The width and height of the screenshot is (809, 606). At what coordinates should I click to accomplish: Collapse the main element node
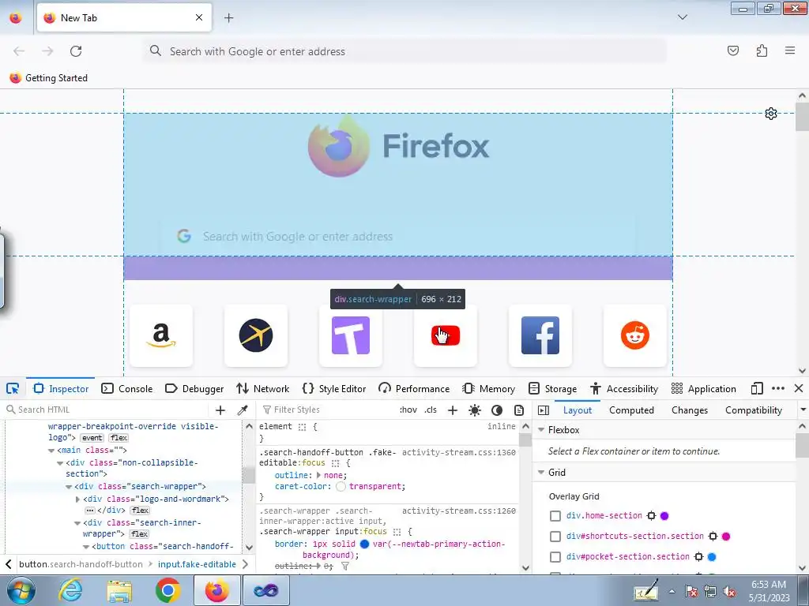[51, 451]
